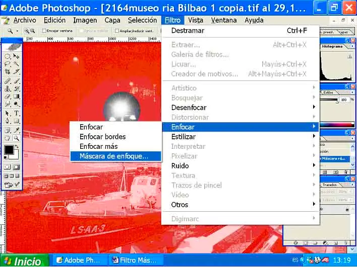Screen dimensions: 357x267
Task: Expand the Estilizar submenu
Action: tap(240, 137)
